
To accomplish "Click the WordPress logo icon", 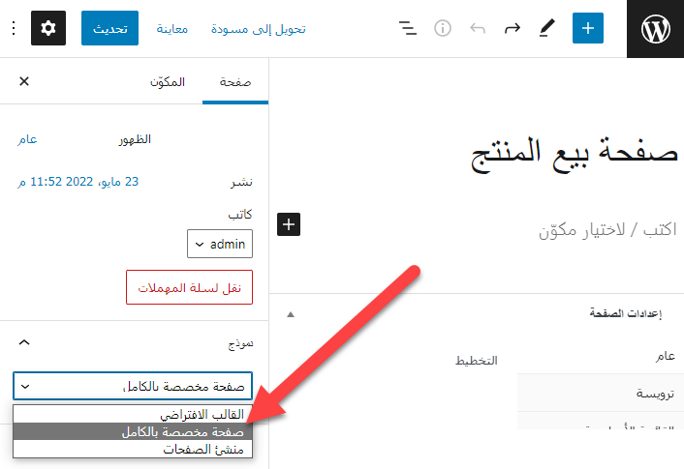I will 655,29.
